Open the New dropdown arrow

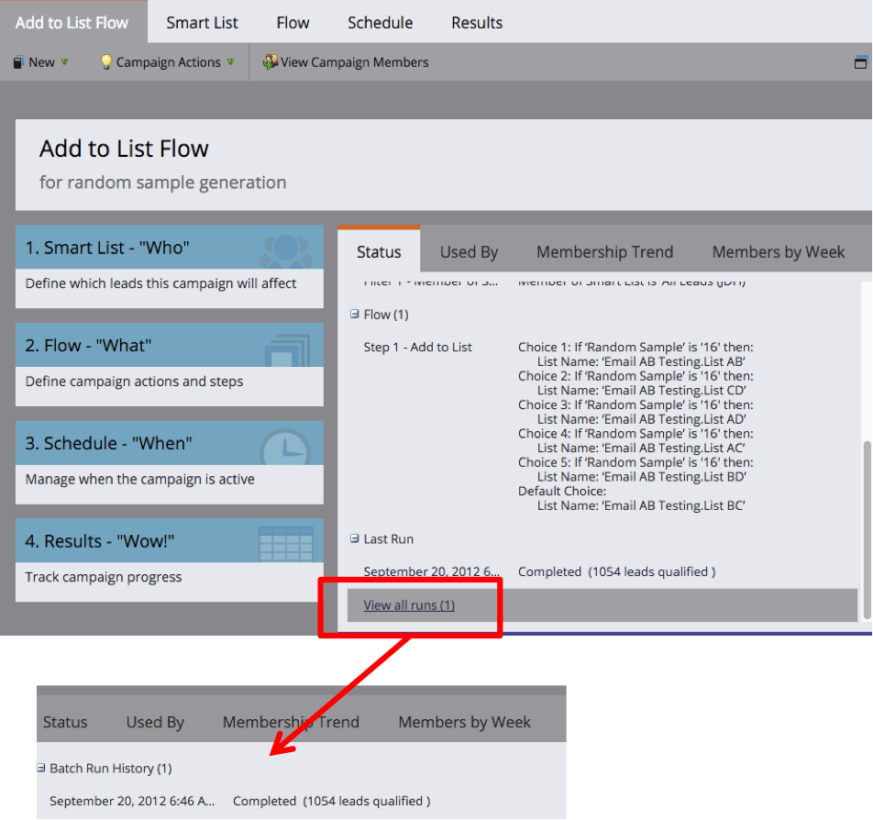point(65,62)
